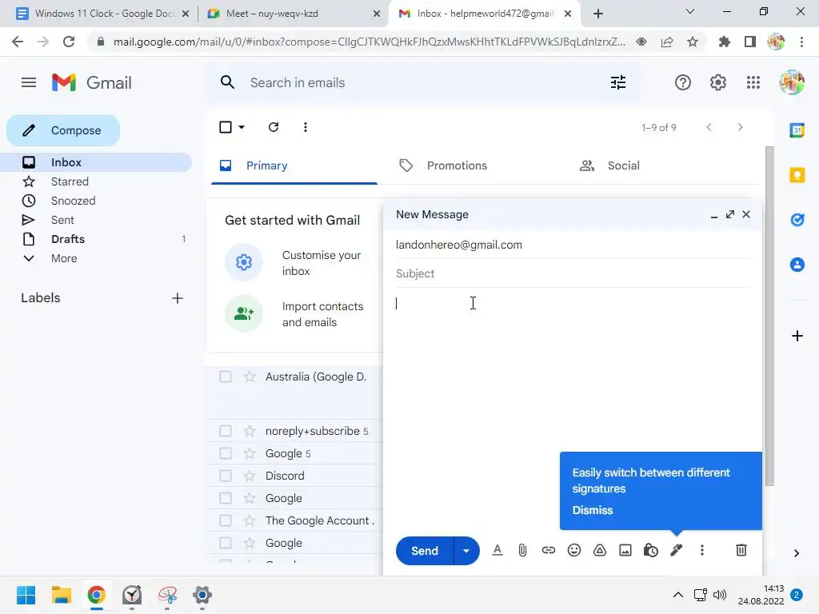819x614 pixels.
Task: Star The Google Account email
Action: coord(250,520)
